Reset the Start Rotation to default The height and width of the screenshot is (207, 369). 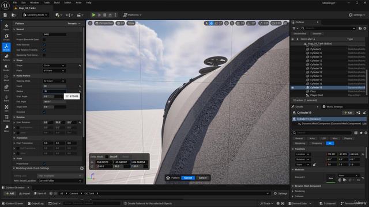coord(80,122)
